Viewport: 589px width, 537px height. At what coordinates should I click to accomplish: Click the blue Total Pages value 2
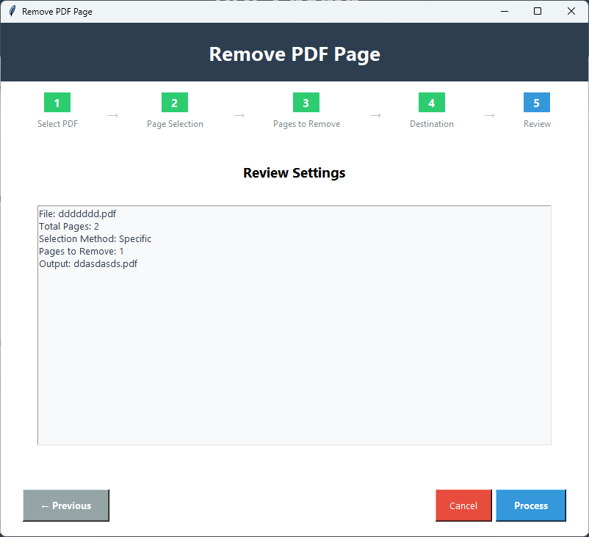point(96,226)
